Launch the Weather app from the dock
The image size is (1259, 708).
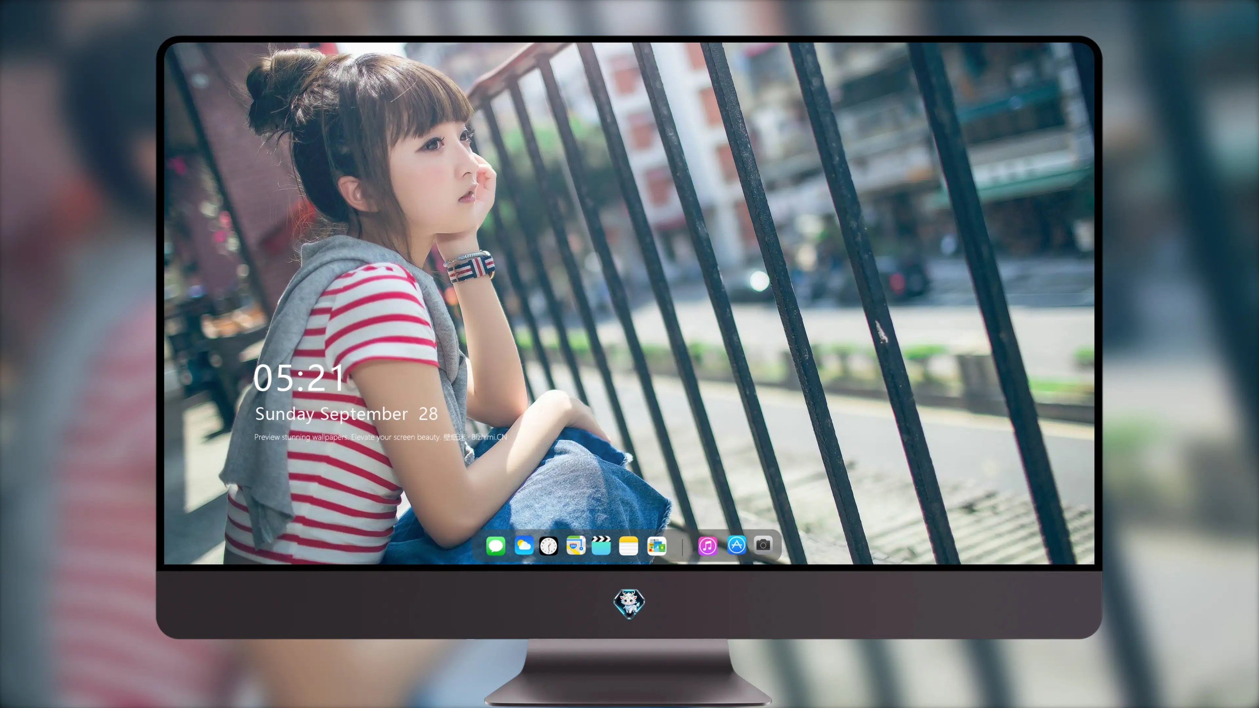524,545
